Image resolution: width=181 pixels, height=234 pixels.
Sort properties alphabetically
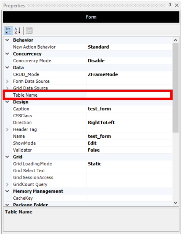click(x=17, y=31)
